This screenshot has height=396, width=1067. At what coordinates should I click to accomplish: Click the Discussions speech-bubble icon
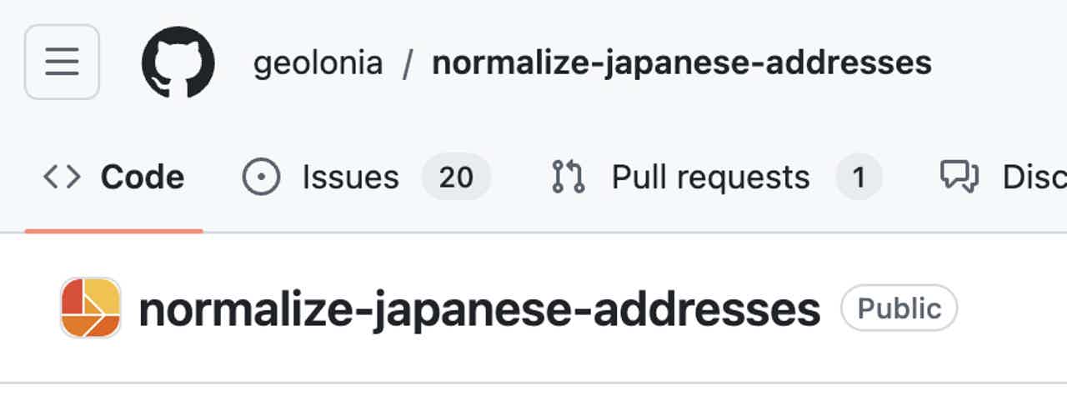(959, 176)
